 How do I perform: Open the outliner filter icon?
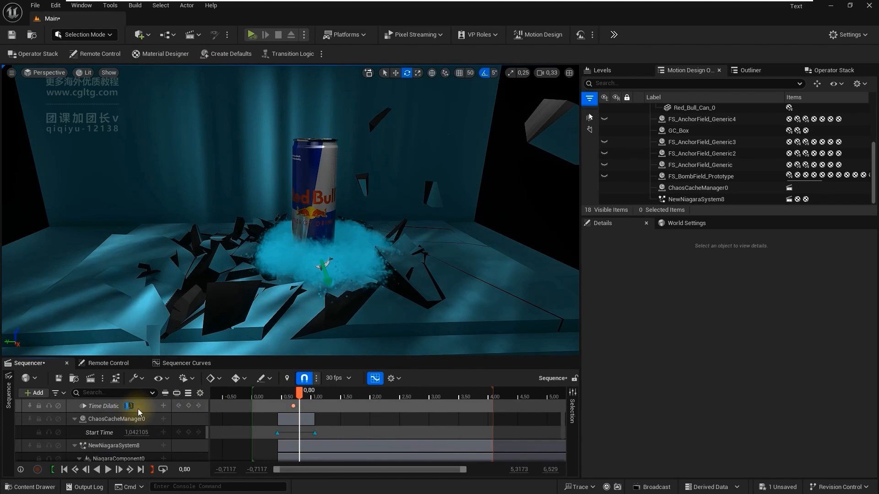(x=589, y=98)
